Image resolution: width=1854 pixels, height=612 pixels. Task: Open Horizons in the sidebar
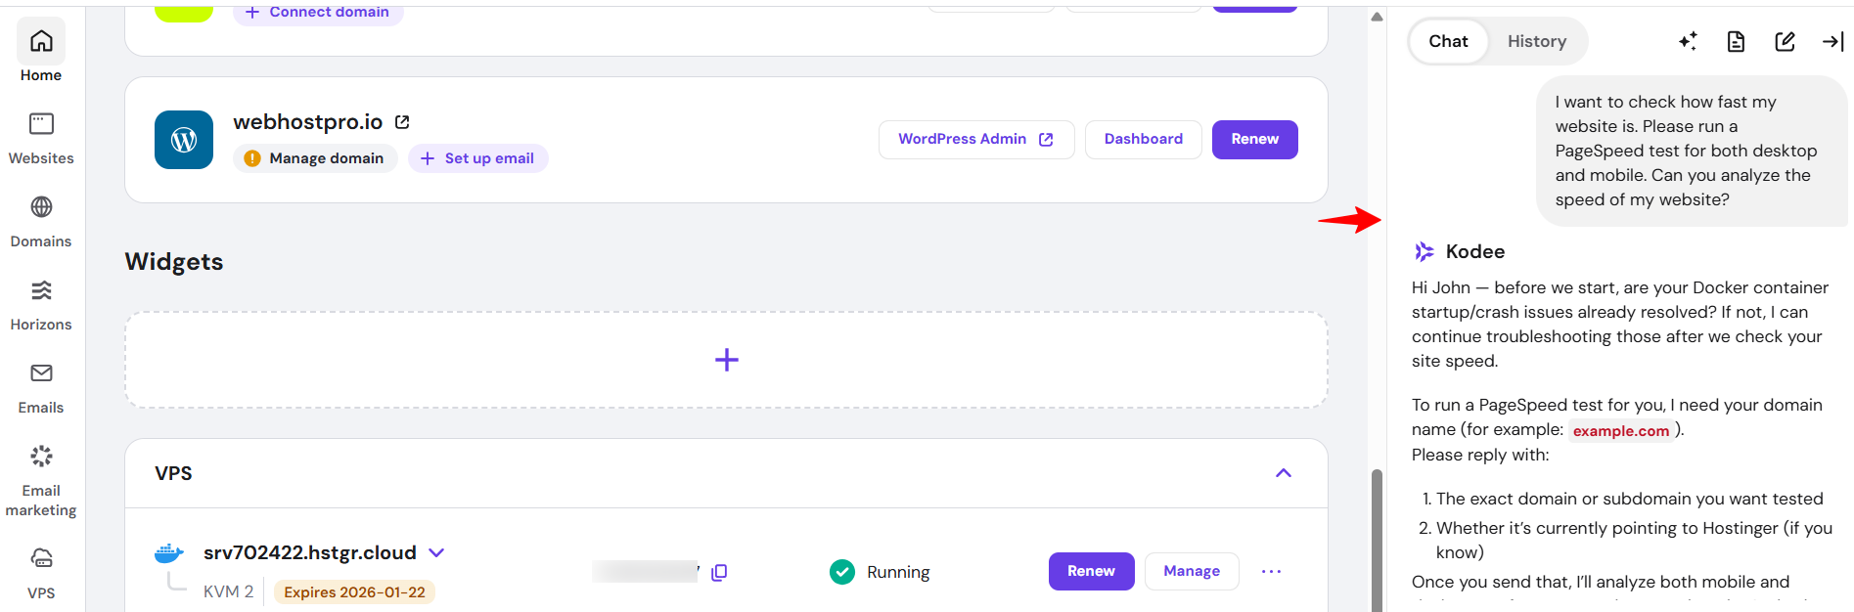click(41, 305)
